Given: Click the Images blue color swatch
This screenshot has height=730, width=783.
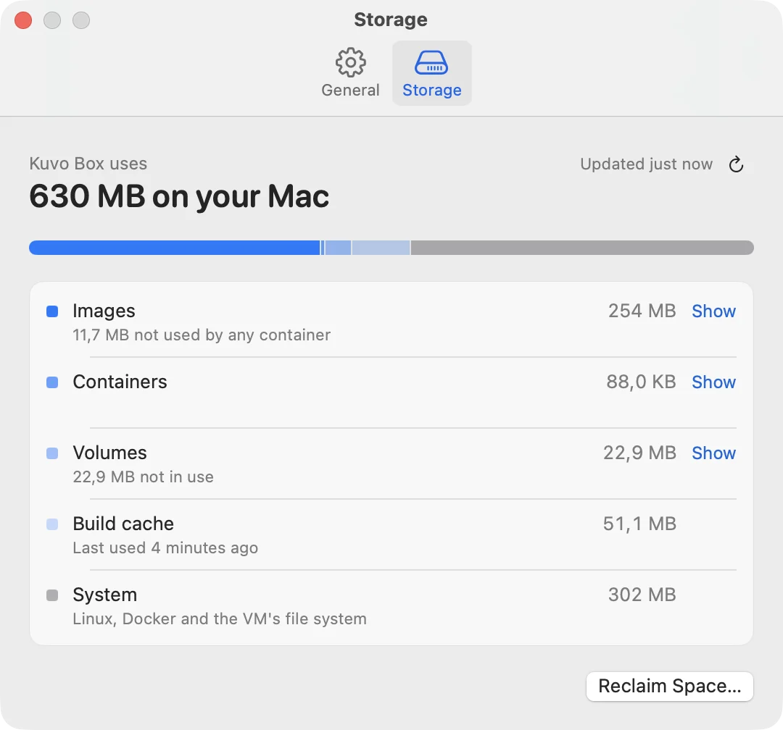Looking at the screenshot, I should [x=52, y=311].
